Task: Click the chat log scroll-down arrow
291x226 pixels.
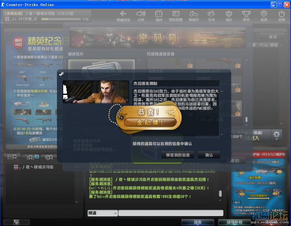Action: 220,200
